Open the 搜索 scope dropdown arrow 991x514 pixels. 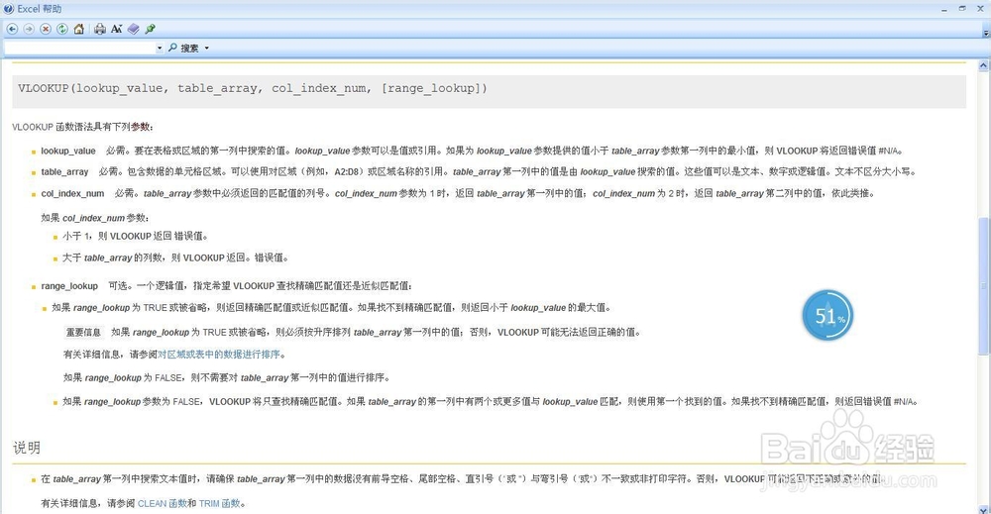click(207, 48)
